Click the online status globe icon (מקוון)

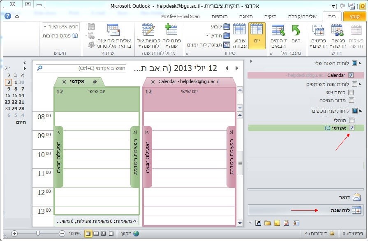coord(136,234)
